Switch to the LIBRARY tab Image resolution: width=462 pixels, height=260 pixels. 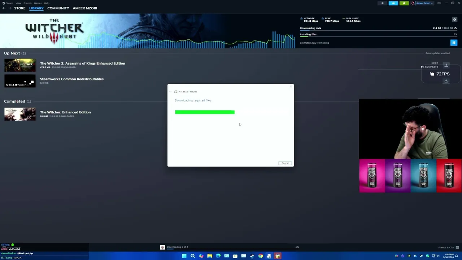pos(36,8)
